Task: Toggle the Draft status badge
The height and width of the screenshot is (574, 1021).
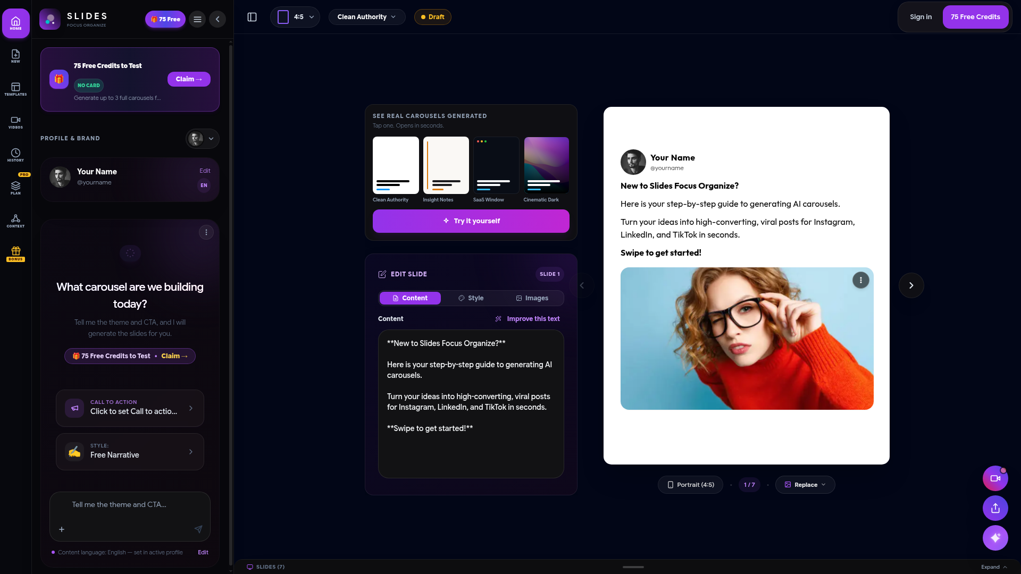Action: pyautogui.click(x=433, y=17)
